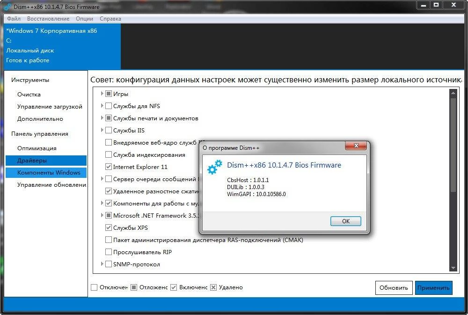
Task: Close the About Dism++ dialog
Action: point(356,146)
